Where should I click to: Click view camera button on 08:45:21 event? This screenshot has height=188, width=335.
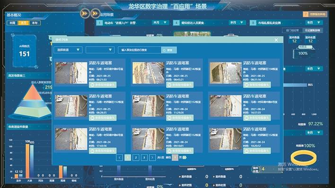click(180, 85)
